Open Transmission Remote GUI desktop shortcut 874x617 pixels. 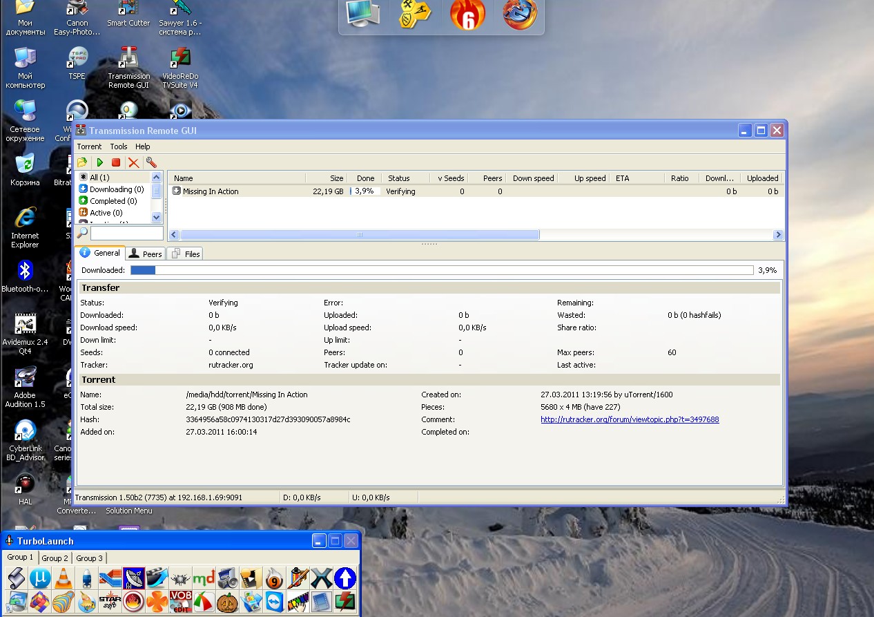click(128, 68)
